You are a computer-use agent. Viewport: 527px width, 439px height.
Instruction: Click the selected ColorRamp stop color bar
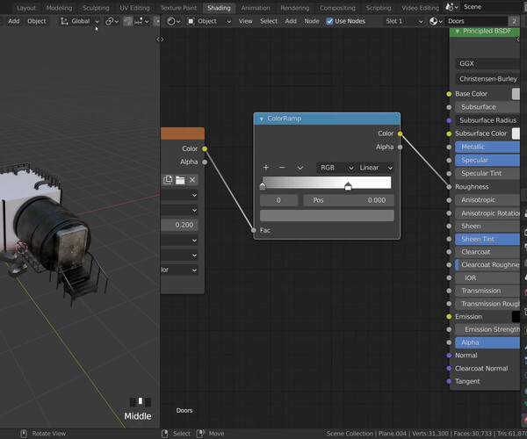pyautogui.click(x=327, y=216)
